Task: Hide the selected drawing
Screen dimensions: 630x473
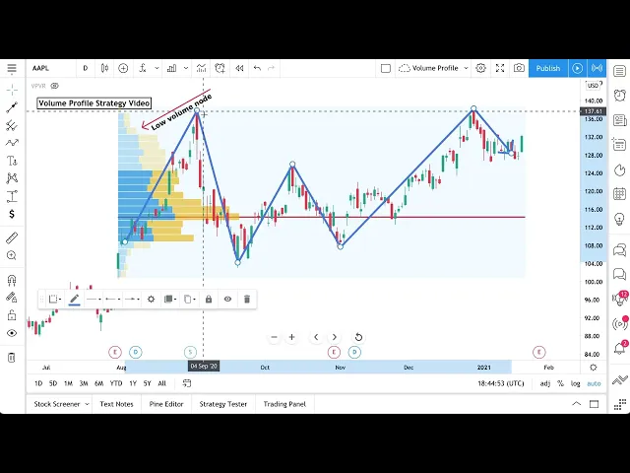Action: pos(227,299)
